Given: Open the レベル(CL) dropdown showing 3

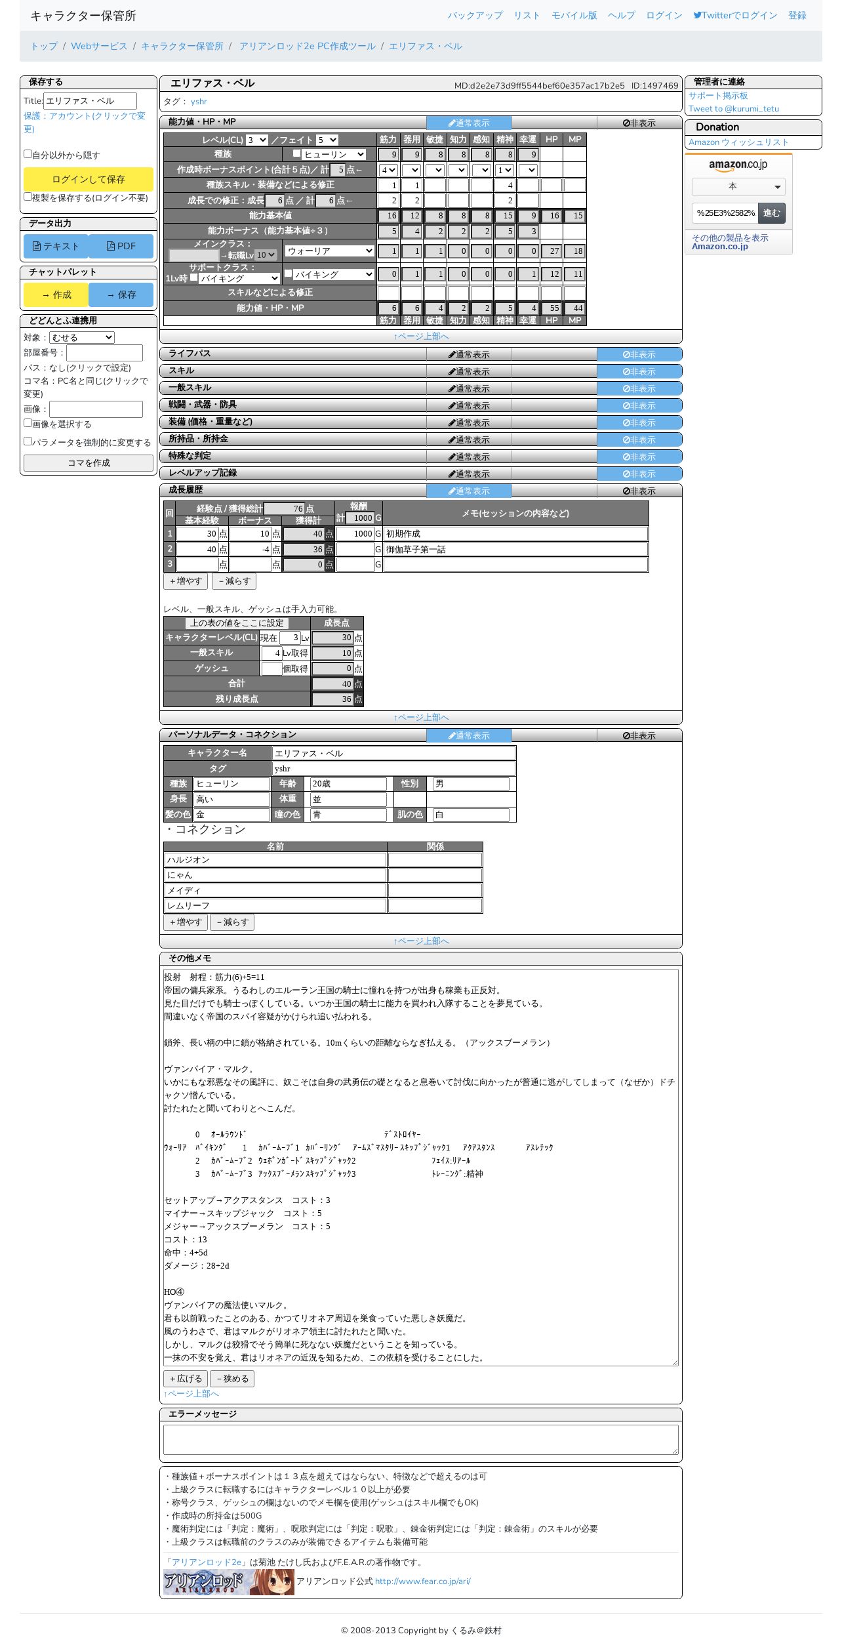Looking at the screenshot, I should [257, 140].
